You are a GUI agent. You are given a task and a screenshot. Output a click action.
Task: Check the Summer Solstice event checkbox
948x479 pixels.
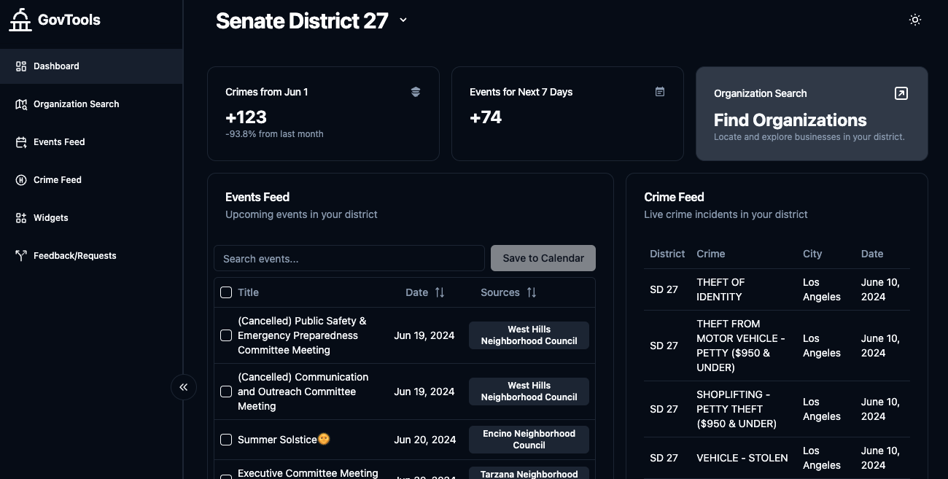pos(226,439)
